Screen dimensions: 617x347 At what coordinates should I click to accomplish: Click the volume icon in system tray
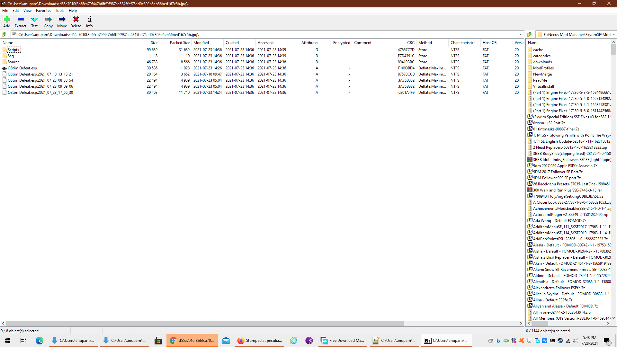click(x=575, y=341)
